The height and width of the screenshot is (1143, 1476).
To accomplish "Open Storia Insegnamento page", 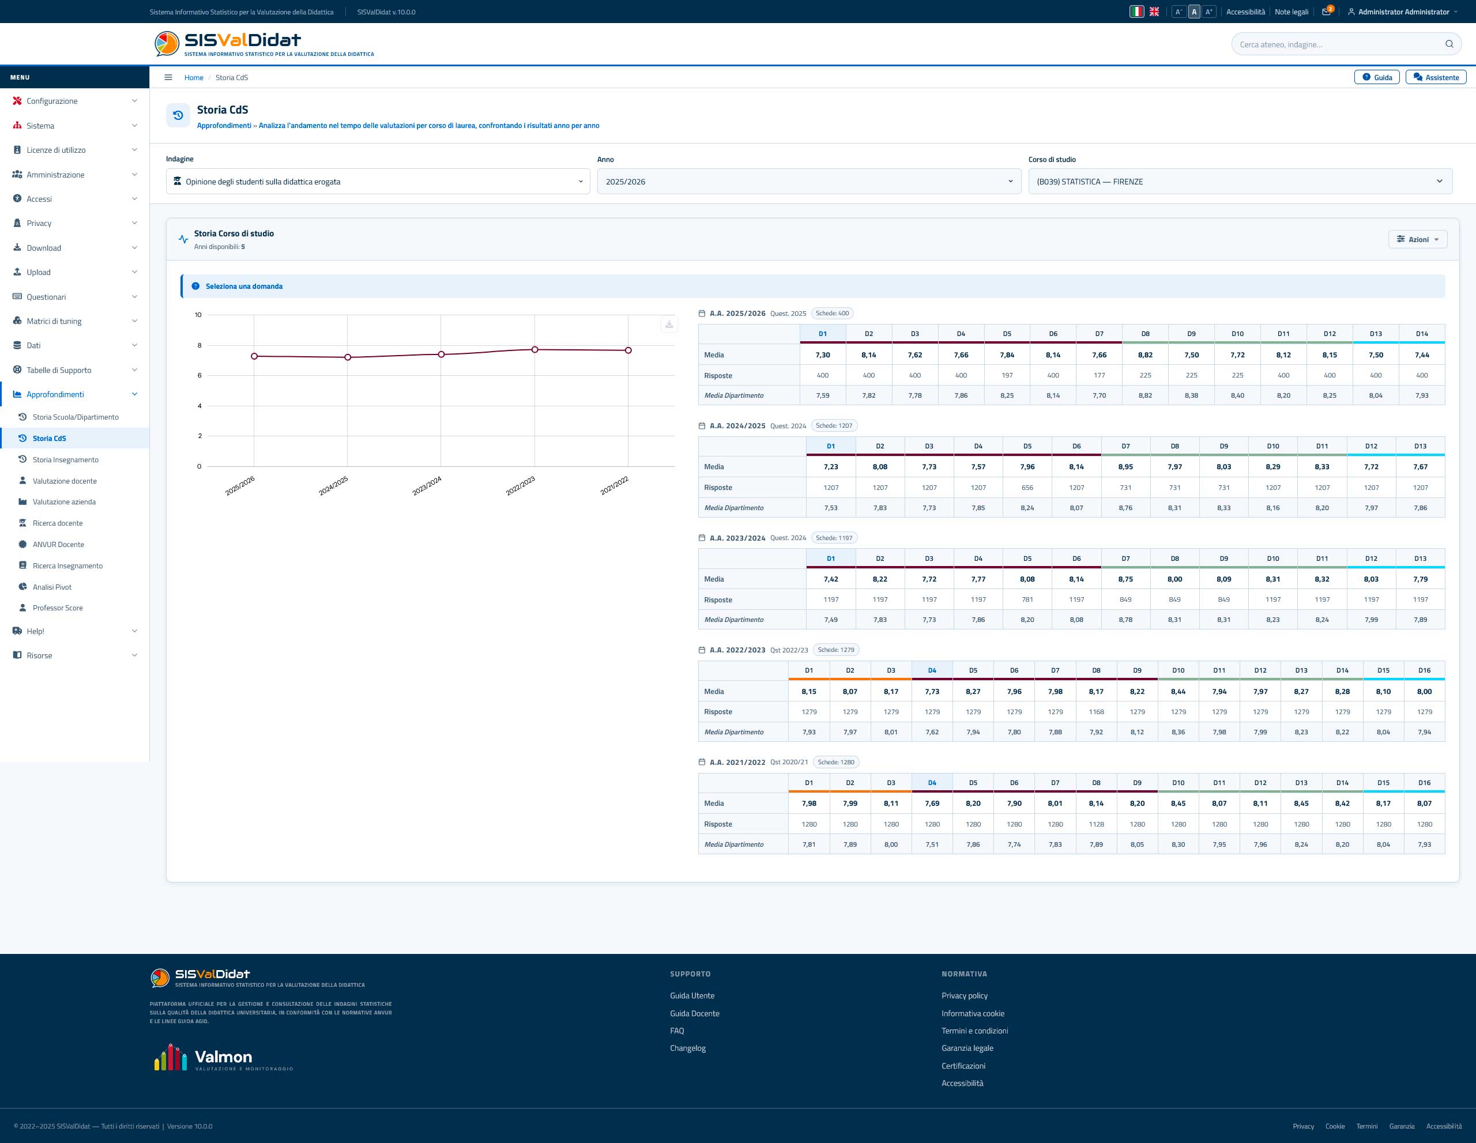I will 75,459.
